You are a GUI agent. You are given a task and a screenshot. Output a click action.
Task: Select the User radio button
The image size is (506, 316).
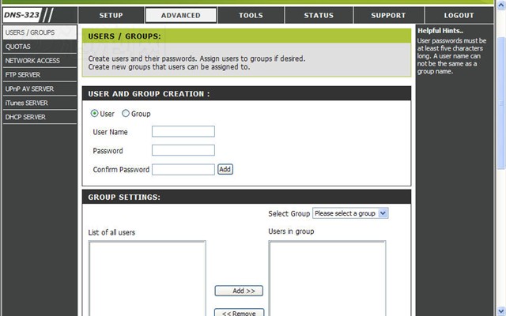click(94, 113)
